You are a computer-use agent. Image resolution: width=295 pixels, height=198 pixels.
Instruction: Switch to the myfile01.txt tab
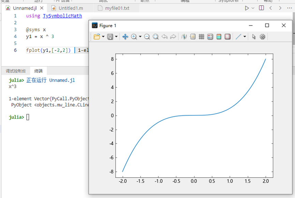pyautogui.click(x=117, y=8)
